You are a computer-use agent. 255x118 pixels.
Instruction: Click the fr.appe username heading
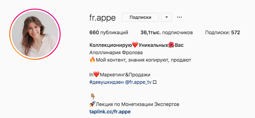[102, 18]
